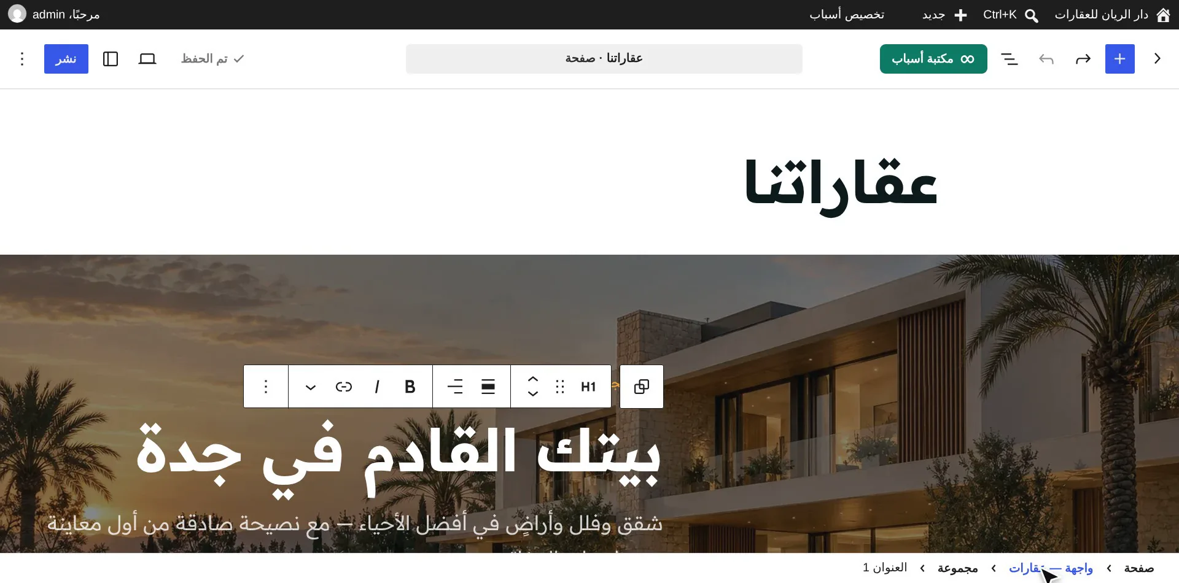Viewport: 1179px width, 583px height.
Task: Expand more formatting options chevron
Action: coord(311,387)
